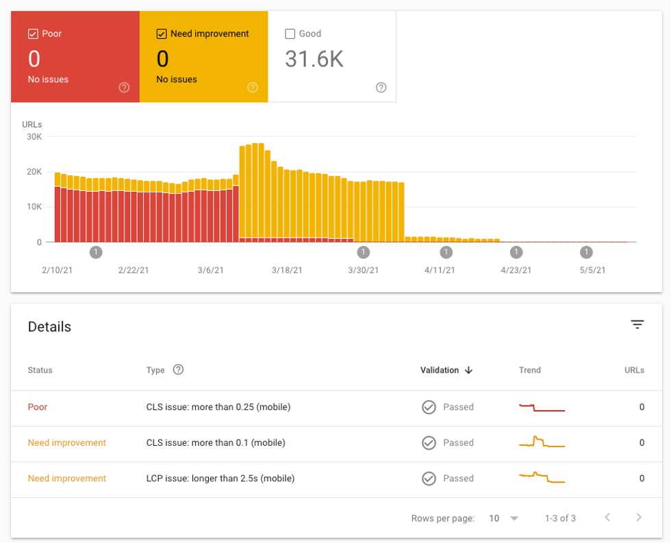Open the Poor CLS issue row

coord(218,407)
